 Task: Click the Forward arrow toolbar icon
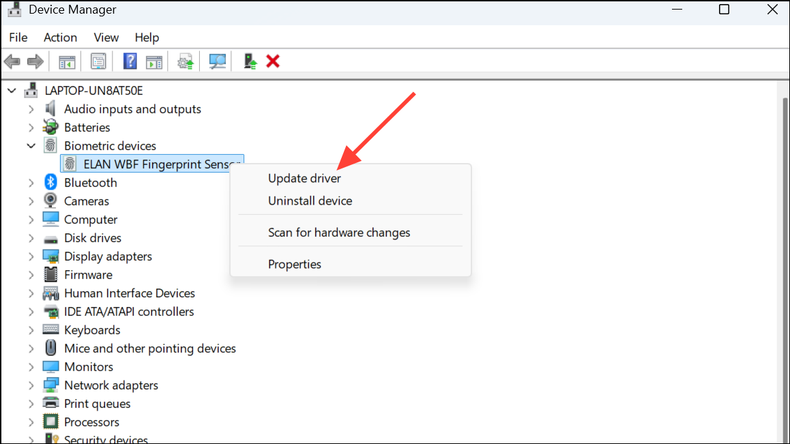[x=35, y=62]
